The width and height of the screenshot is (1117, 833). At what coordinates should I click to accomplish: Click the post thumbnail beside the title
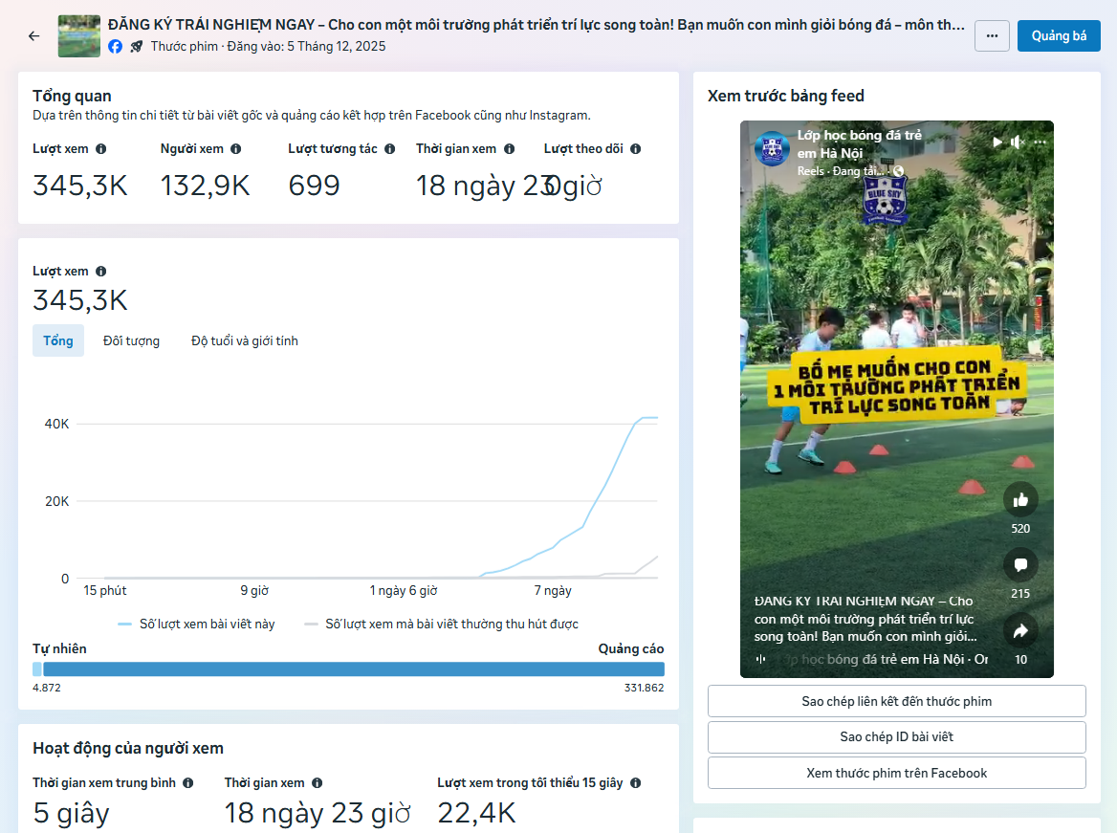[x=79, y=35]
